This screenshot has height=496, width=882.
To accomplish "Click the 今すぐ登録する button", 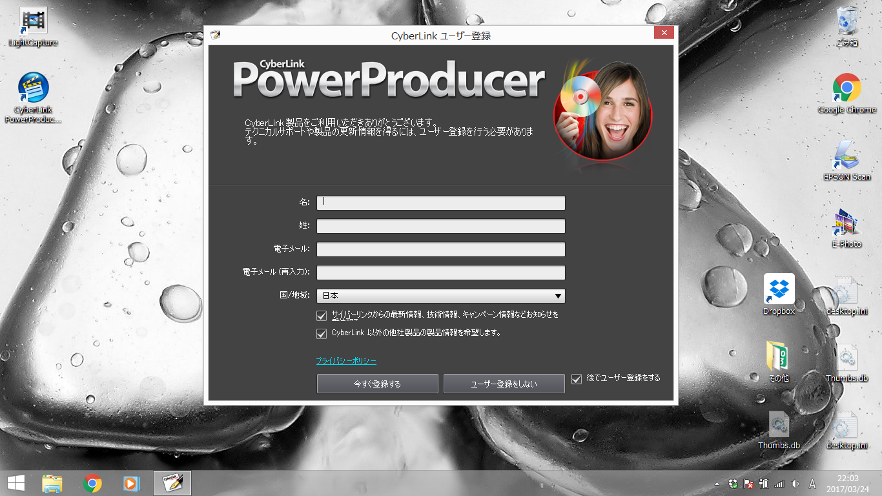I will click(x=378, y=384).
